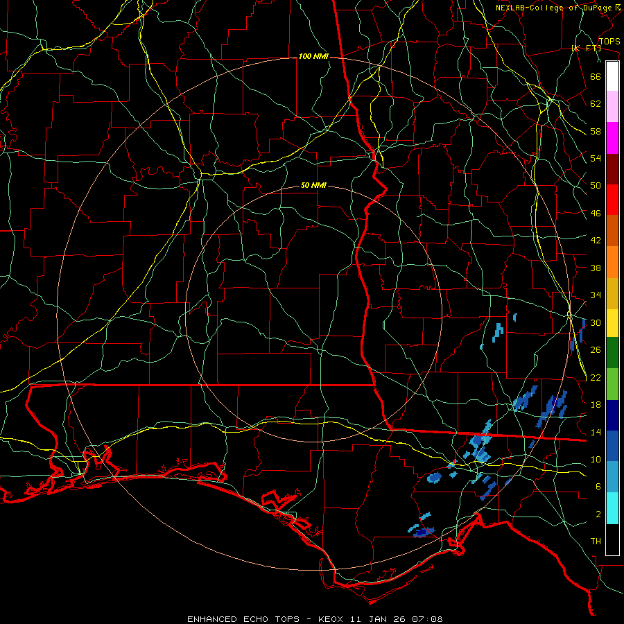This screenshot has height=624, width=624.
Task: Click legend value 34
Action: [x=596, y=295]
